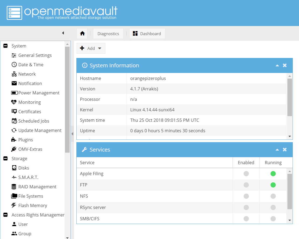Close the System Information widget
The height and width of the screenshot is (239, 299).
pyautogui.click(x=285, y=65)
